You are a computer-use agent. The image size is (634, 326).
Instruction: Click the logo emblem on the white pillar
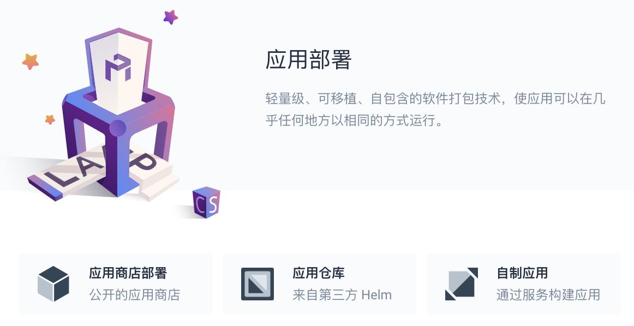coord(118,68)
